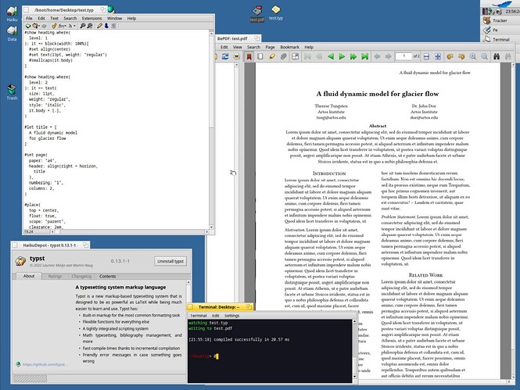Switch to the Contents tab in HaikuDepot
The height and width of the screenshot is (390, 520).
pos(107,276)
